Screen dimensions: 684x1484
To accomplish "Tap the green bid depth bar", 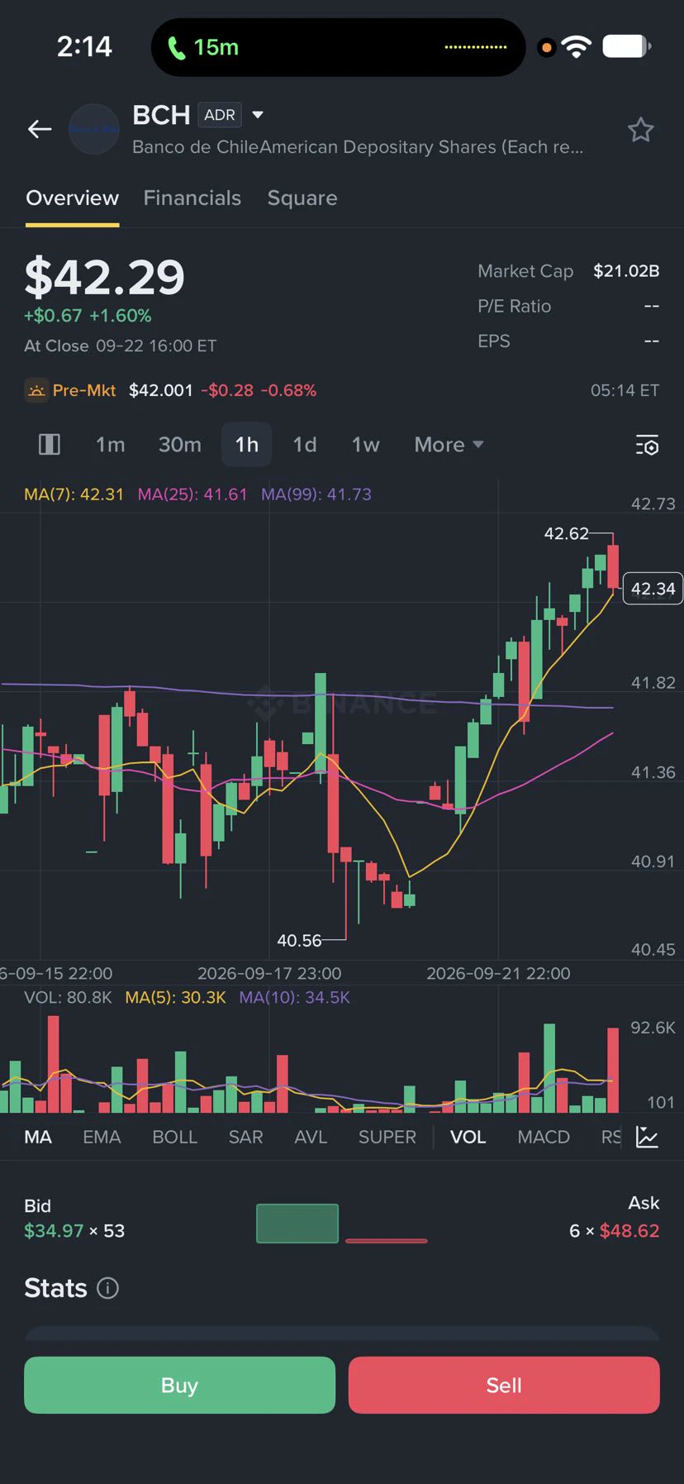I will point(297,1224).
